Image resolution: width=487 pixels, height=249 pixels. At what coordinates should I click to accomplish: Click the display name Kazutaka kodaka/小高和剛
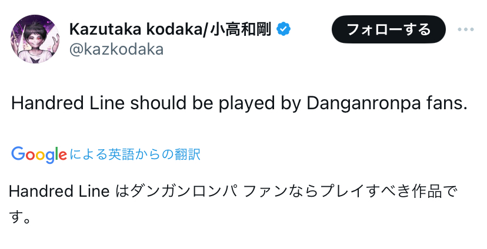(171, 29)
